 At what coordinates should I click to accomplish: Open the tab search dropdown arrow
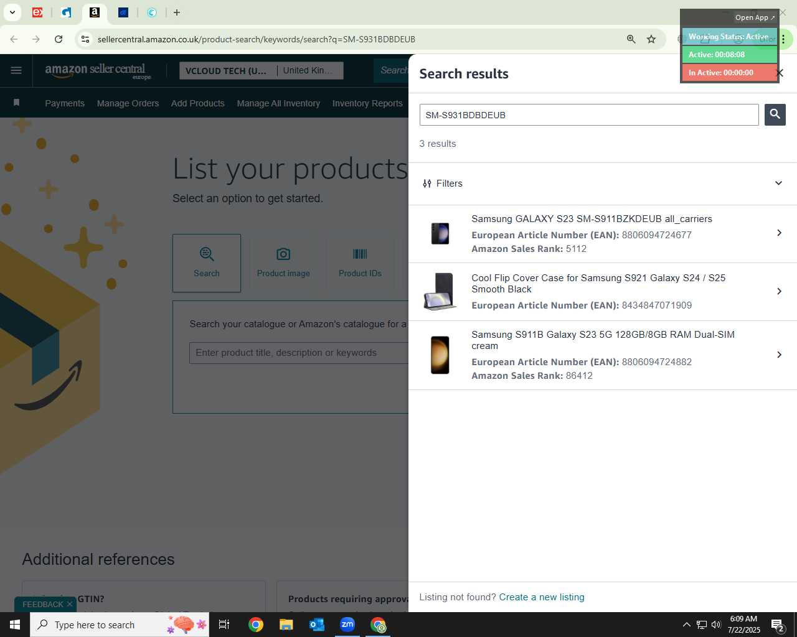point(12,12)
